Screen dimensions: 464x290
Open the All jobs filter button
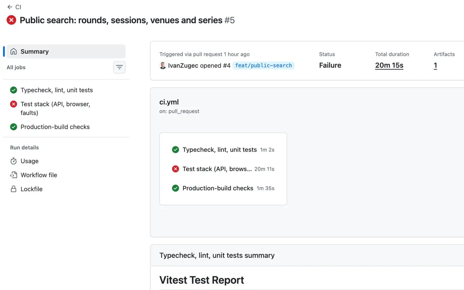tap(119, 67)
